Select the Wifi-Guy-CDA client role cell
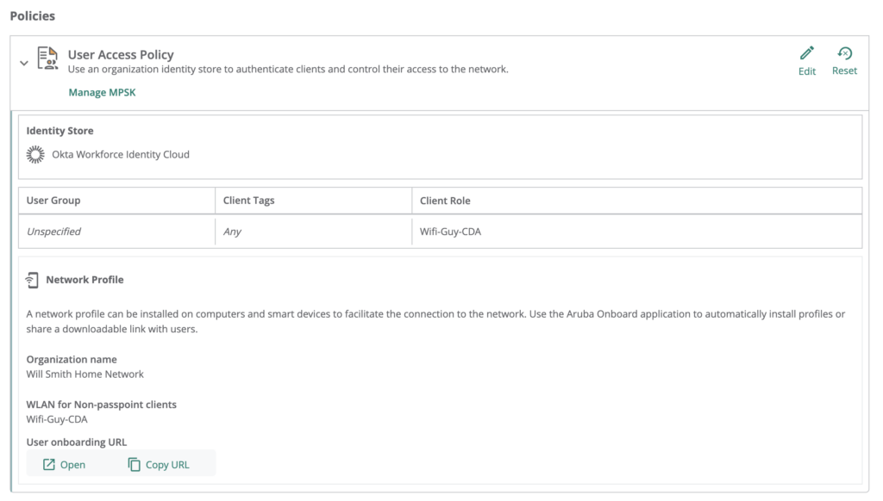The width and height of the screenshot is (883, 501). coord(450,232)
